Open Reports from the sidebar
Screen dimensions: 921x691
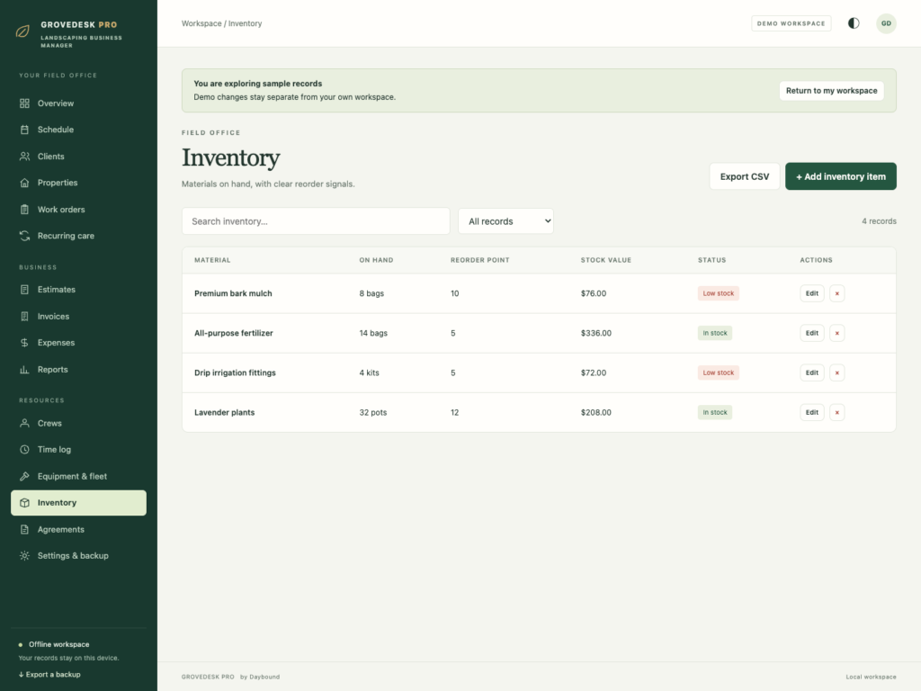(x=79, y=370)
